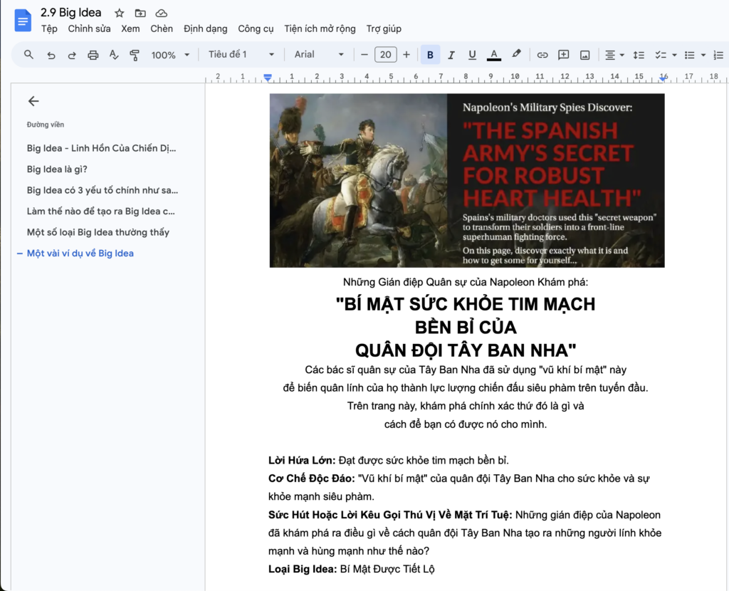Toggle underline formatting

pyautogui.click(x=472, y=55)
